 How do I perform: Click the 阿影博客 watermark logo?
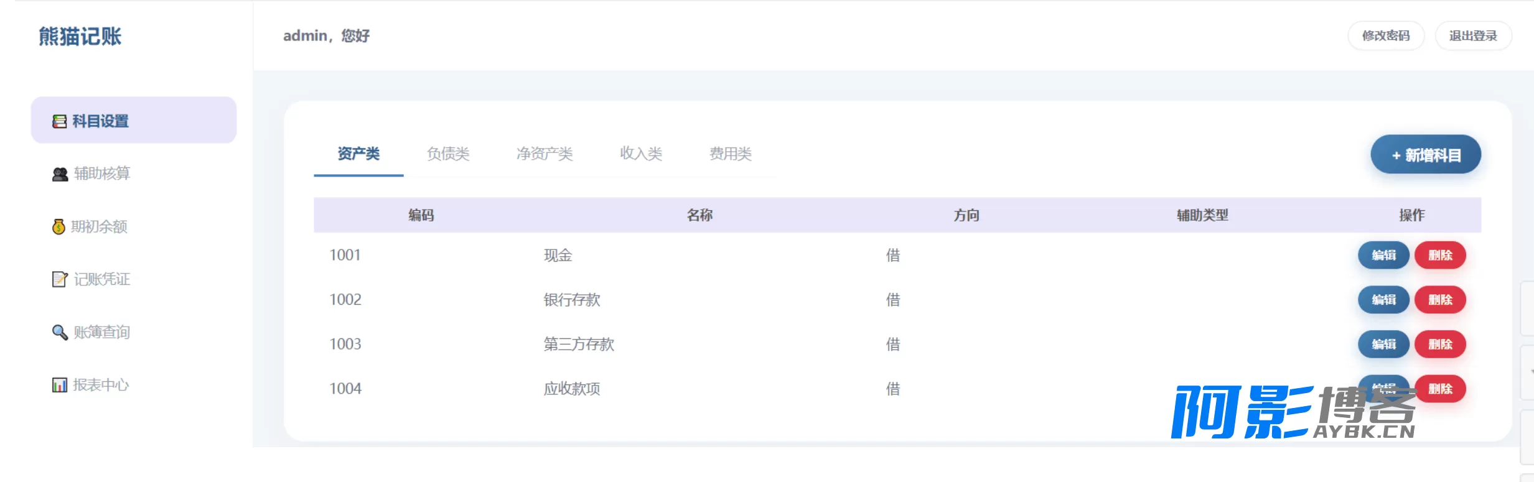[x=1293, y=412]
